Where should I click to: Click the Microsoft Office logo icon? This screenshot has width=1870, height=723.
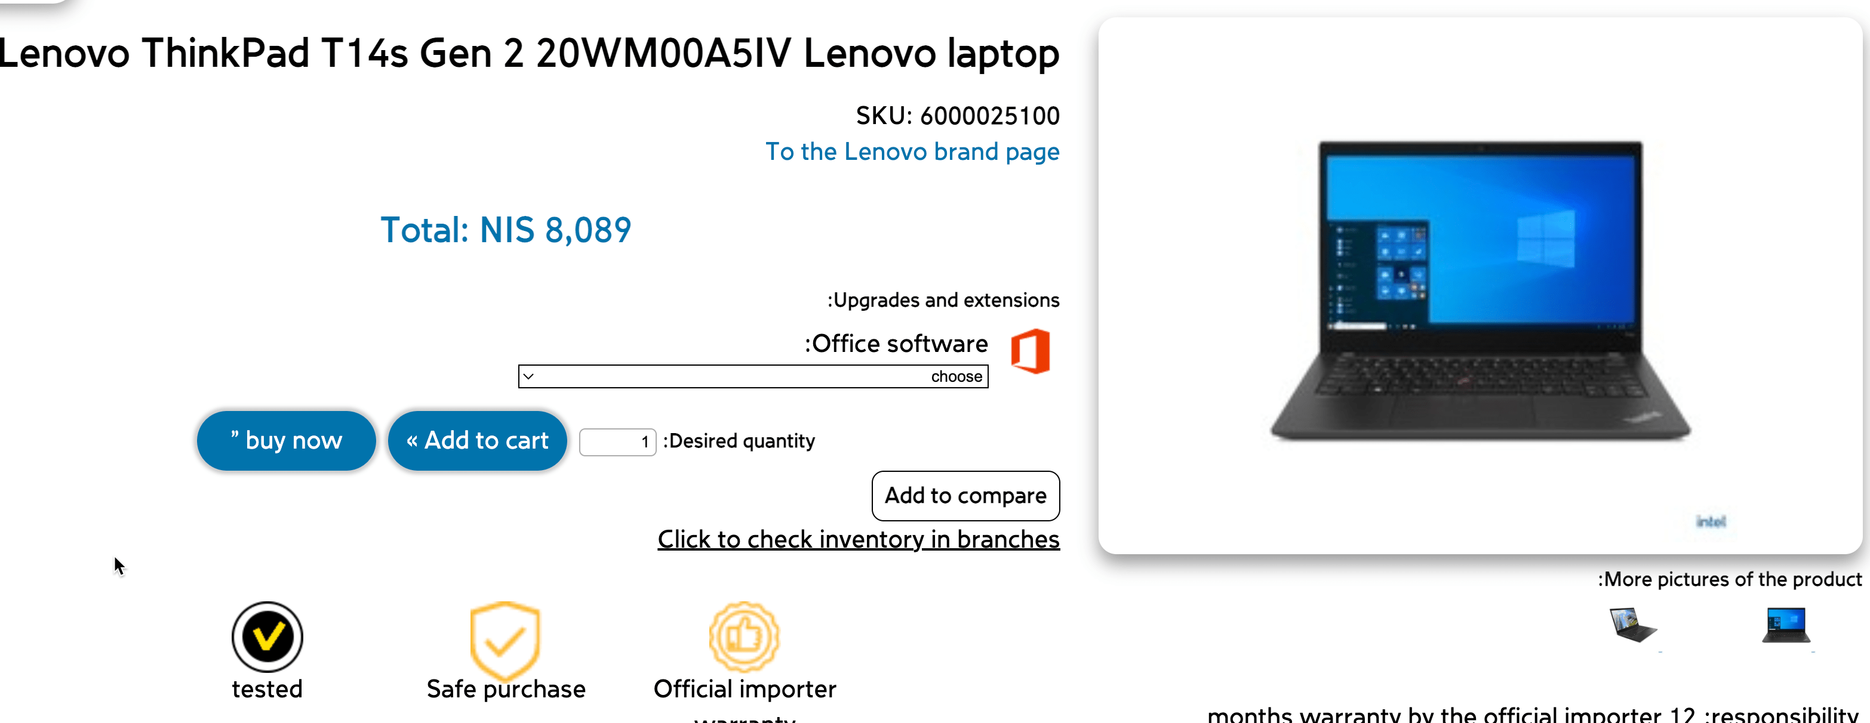coord(1030,352)
